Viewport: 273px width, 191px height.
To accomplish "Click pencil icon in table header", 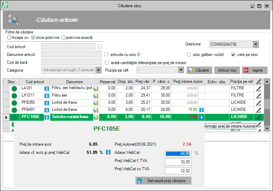I will pos(259,82).
